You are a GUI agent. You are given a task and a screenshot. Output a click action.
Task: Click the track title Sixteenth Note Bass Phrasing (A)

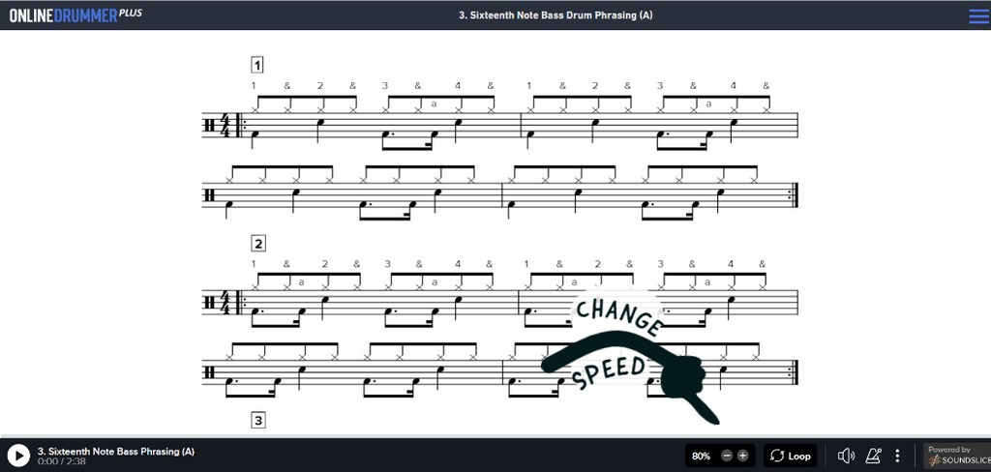tap(116, 451)
